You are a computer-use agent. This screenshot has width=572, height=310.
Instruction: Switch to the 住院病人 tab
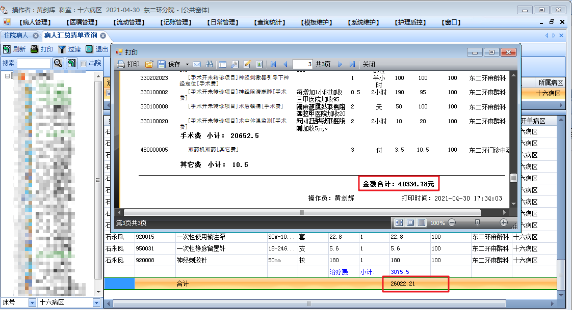(x=16, y=35)
